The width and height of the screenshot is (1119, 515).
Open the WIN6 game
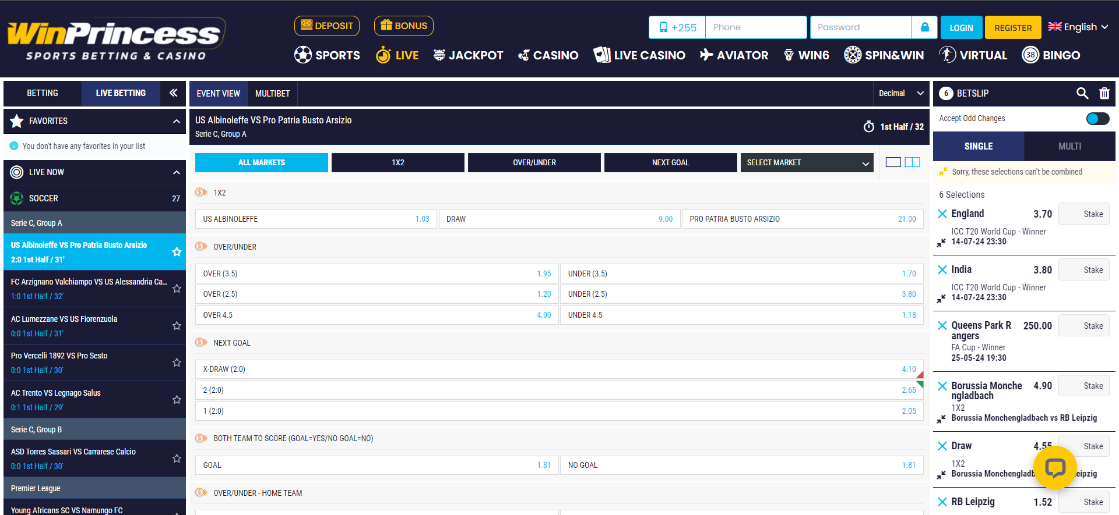tap(806, 55)
